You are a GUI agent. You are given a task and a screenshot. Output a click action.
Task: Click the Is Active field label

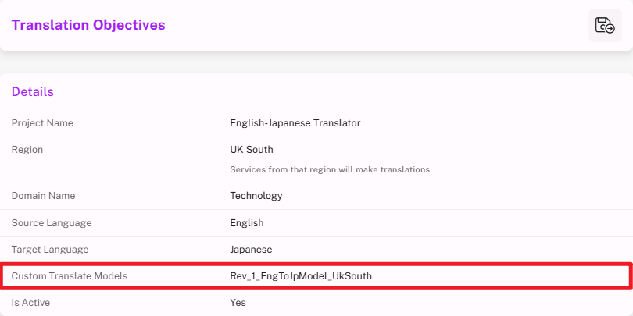tap(31, 302)
